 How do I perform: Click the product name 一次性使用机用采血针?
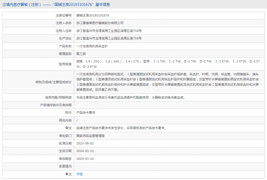(92, 46)
